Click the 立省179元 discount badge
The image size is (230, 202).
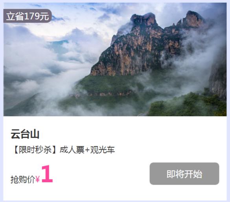(28, 16)
